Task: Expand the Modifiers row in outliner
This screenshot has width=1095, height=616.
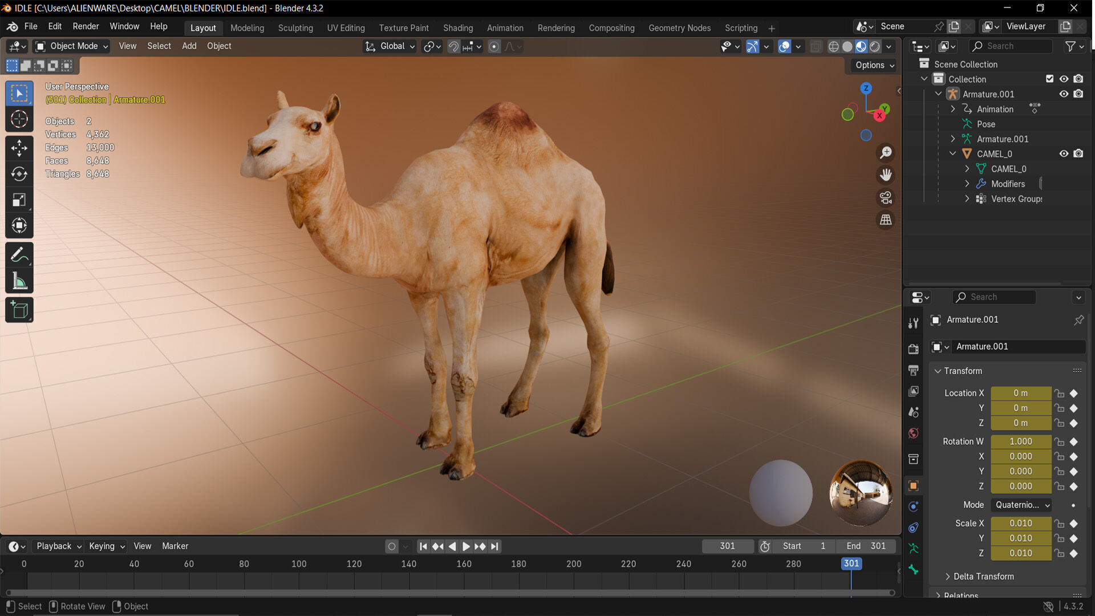Action: coord(967,184)
